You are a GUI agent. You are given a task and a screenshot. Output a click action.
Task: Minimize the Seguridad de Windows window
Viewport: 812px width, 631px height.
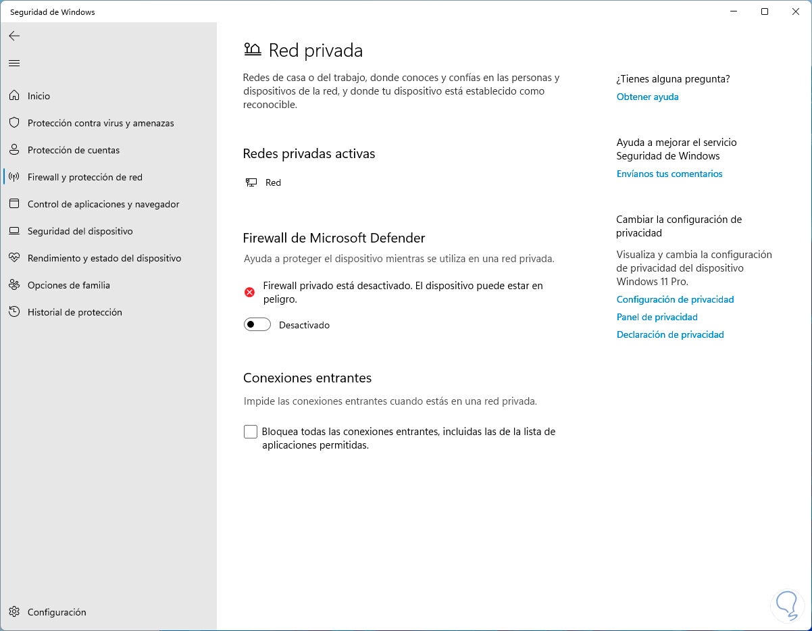(734, 11)
